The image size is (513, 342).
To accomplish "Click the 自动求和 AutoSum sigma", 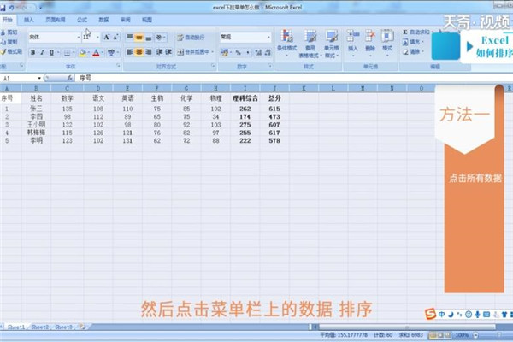I will pyautogui.click(x=405, y=32).
